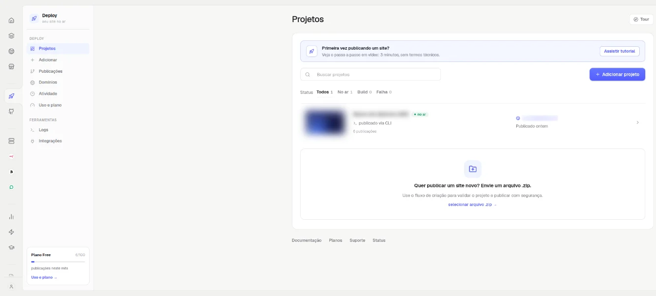The image size is (656, 296).
Task: Open the black circular logo icon in the rail
Action: 11,172
